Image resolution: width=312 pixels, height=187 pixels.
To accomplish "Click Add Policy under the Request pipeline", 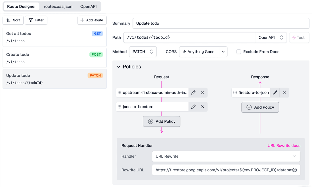I will [161, 121].
